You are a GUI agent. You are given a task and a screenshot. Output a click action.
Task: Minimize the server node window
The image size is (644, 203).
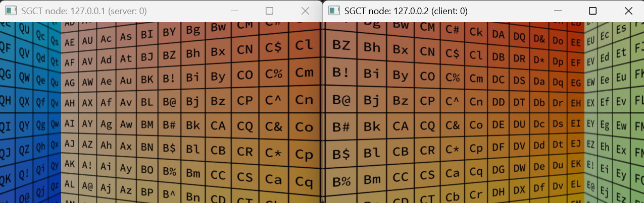tap(234, 11)
